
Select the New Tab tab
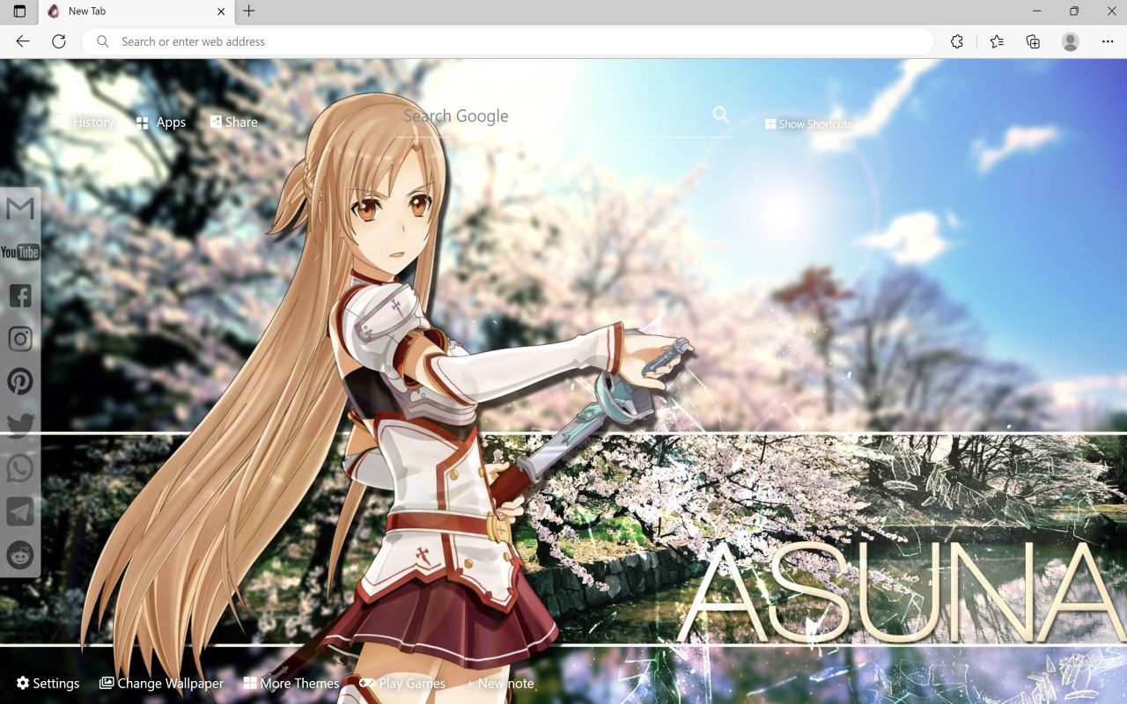(x=136, y=12)
